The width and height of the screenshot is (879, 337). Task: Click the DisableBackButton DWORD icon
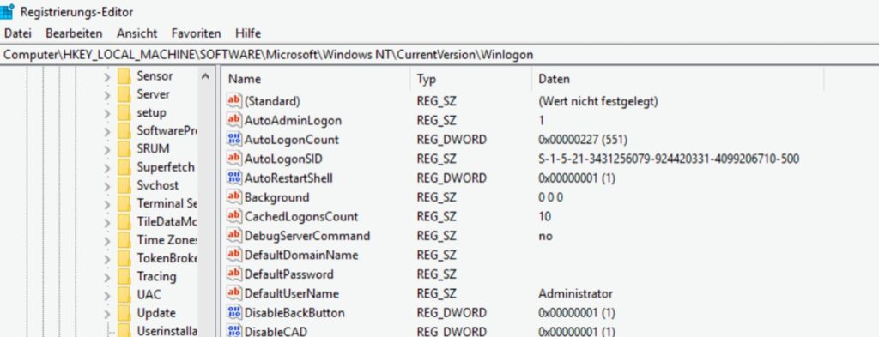(x=233, y=312)
